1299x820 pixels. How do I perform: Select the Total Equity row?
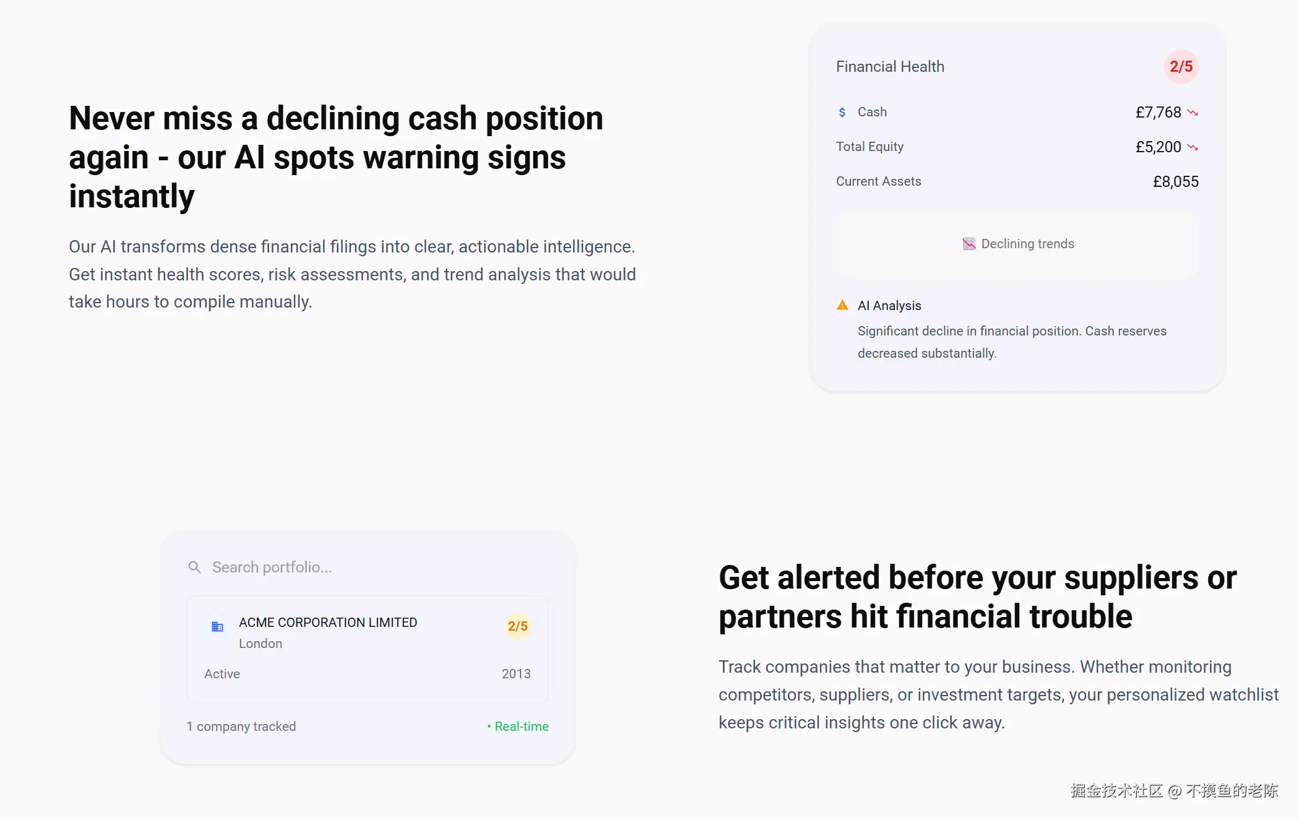1017,147
